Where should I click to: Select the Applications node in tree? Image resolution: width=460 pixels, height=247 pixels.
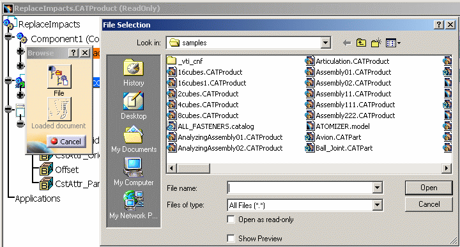pos(38,198)
